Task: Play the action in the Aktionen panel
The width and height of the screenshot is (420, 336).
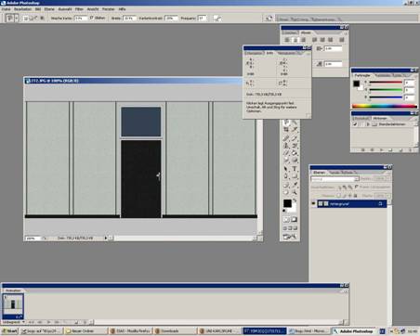Action: click(382, 150)
